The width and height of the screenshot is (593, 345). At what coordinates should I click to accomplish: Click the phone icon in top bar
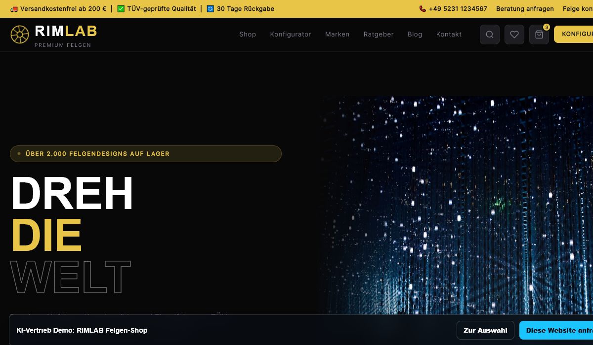coord(423,9)
